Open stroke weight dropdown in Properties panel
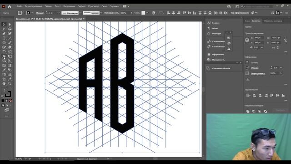291x164 pixels. [x=281, y=68]
